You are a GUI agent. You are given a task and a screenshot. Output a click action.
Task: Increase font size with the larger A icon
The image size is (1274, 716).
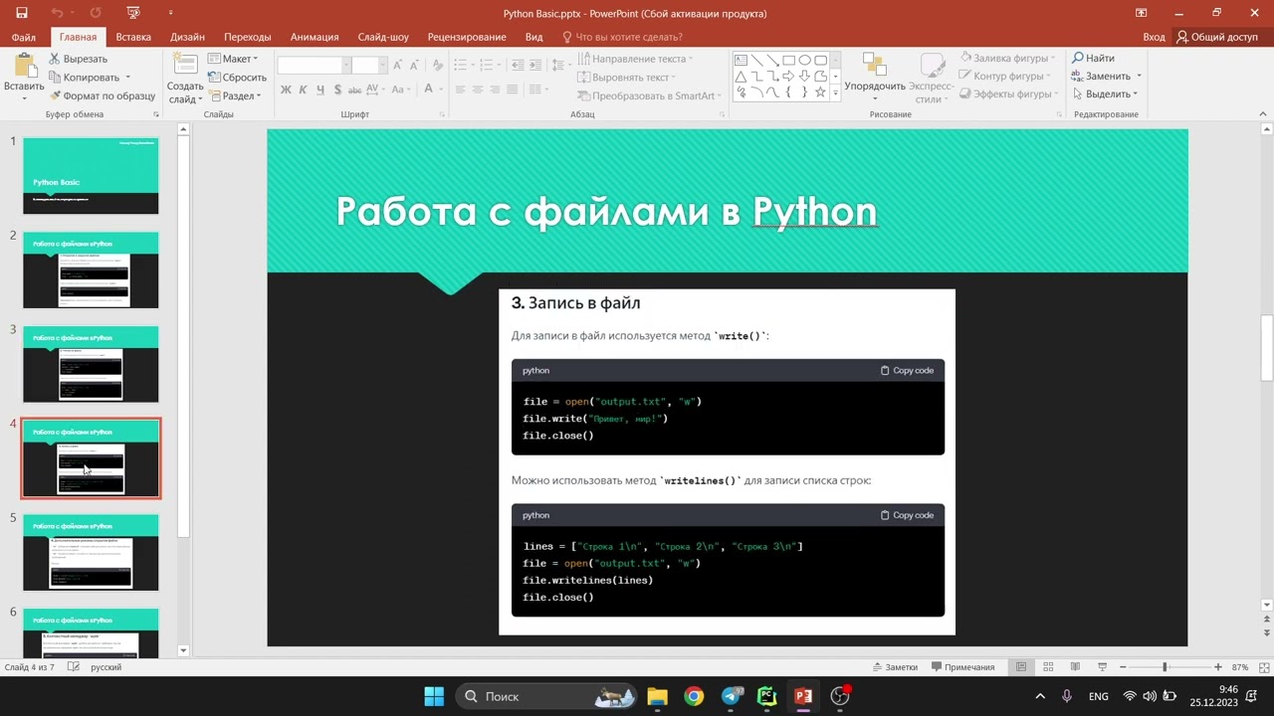tap(397, 65)
